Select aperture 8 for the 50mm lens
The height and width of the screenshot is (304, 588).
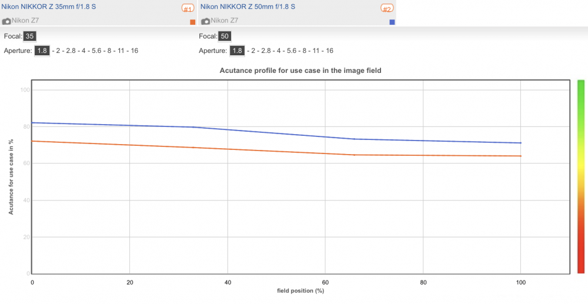point(305,51)
